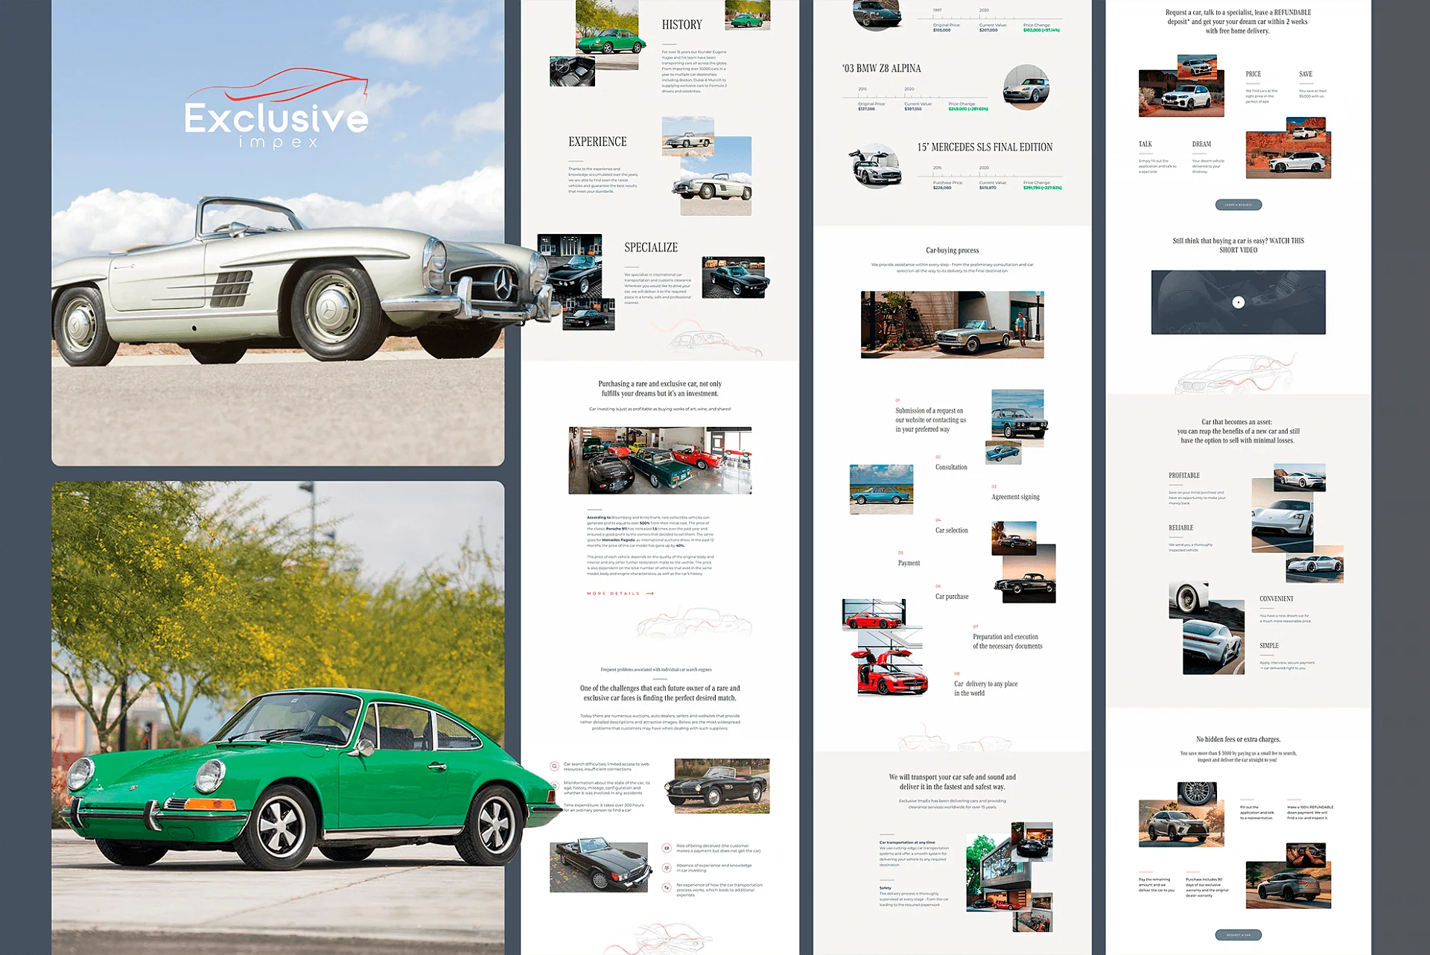Click the white BMW X5 desert photo
The height and width of the screenshot is (955, 1430).
[1181, 95]
